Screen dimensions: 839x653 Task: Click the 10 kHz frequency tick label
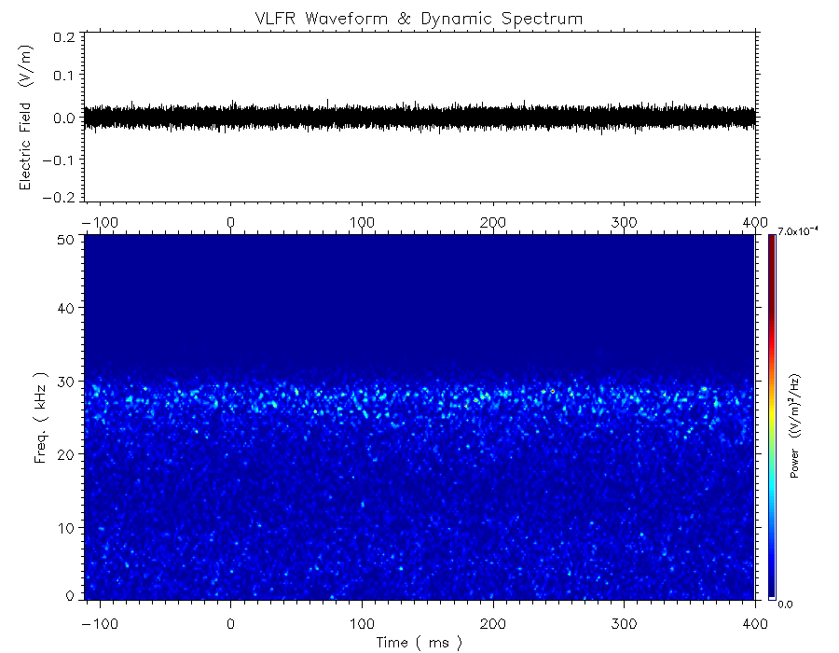point(65,528)
